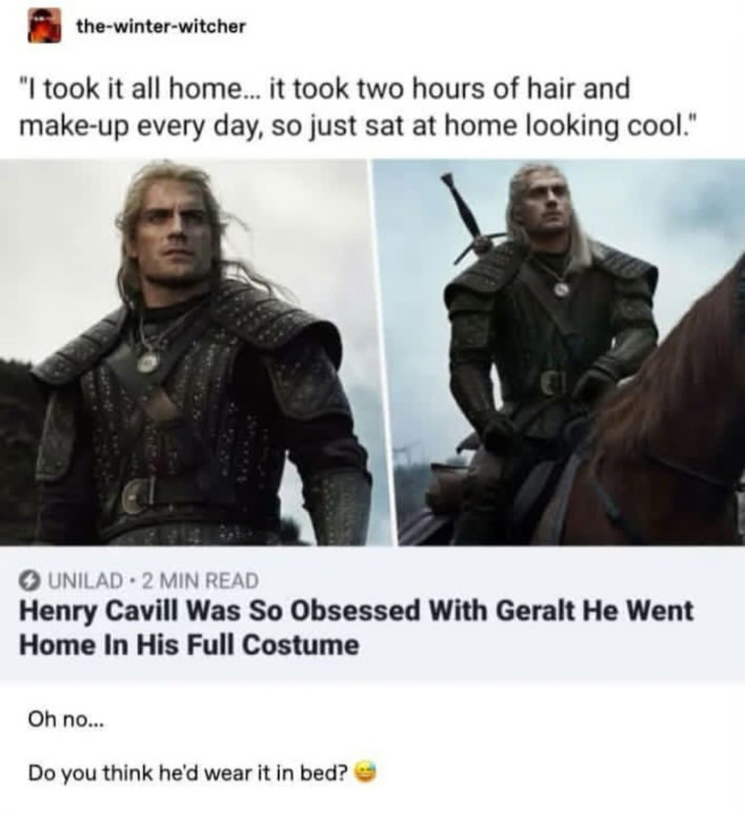The image size is (745, 814).
Task: Open the left close-up photo of Geralt
Action: 185,352
